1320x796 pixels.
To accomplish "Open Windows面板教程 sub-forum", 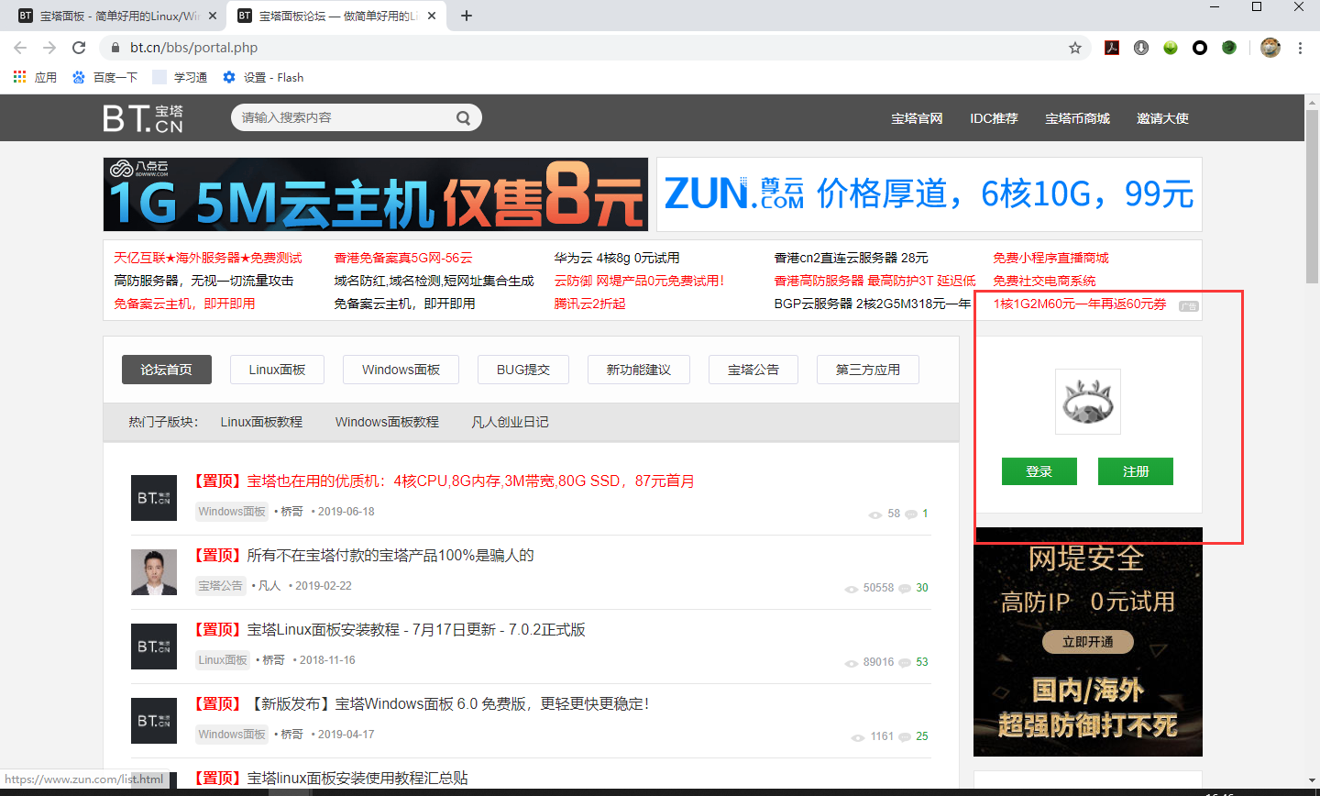I will click(x=387, y=422).
